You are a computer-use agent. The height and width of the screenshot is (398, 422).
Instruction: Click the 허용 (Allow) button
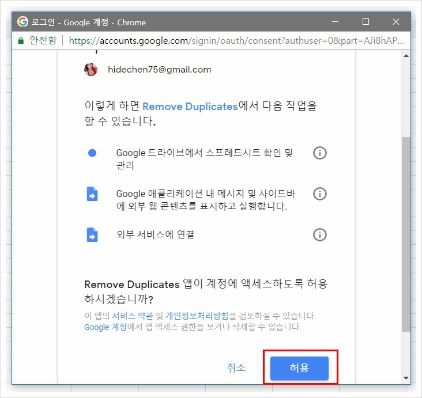tap(299, 368)
